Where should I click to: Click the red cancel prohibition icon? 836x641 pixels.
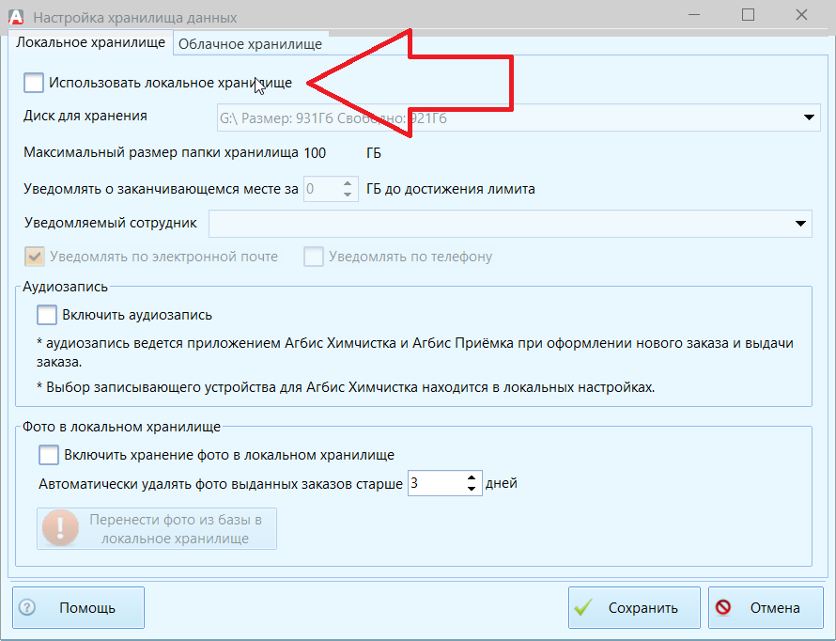[723, 607]
